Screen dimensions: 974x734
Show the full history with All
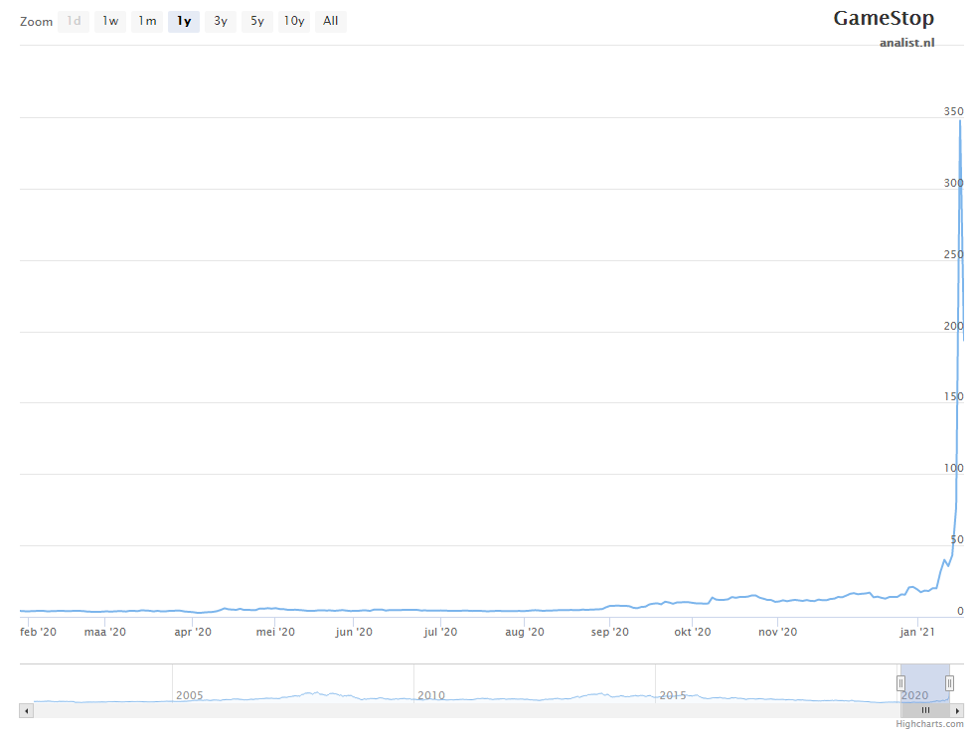330,21
